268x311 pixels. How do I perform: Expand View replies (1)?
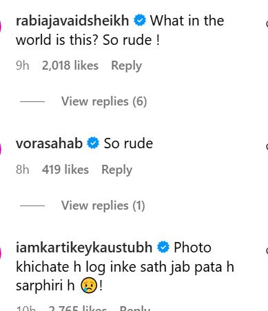point(103,205)
